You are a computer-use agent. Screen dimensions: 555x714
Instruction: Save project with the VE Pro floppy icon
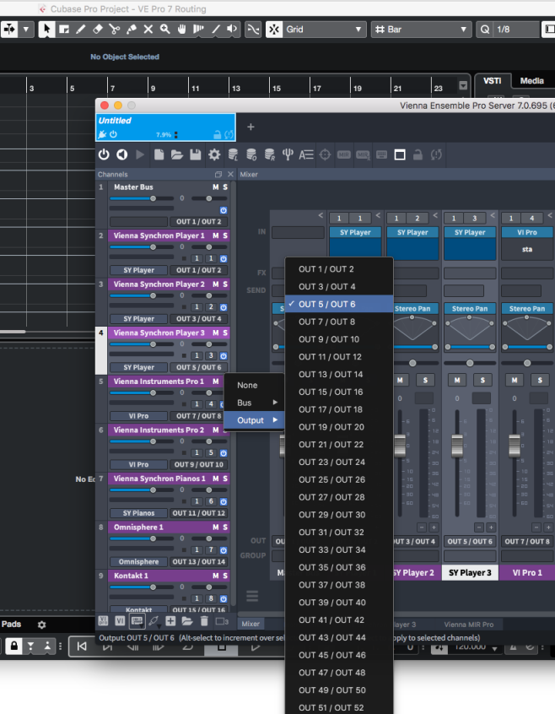tap(196, 154)
